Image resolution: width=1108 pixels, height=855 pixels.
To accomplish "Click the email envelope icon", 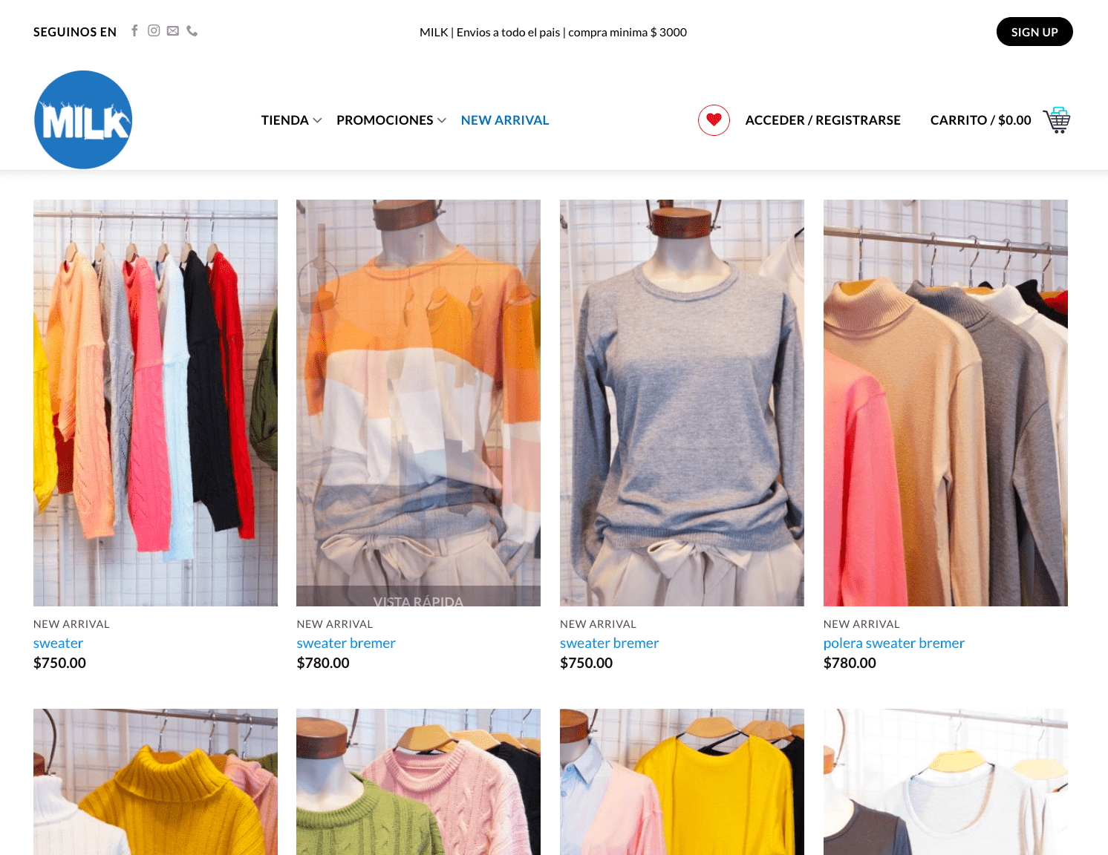I will [173, 30].
